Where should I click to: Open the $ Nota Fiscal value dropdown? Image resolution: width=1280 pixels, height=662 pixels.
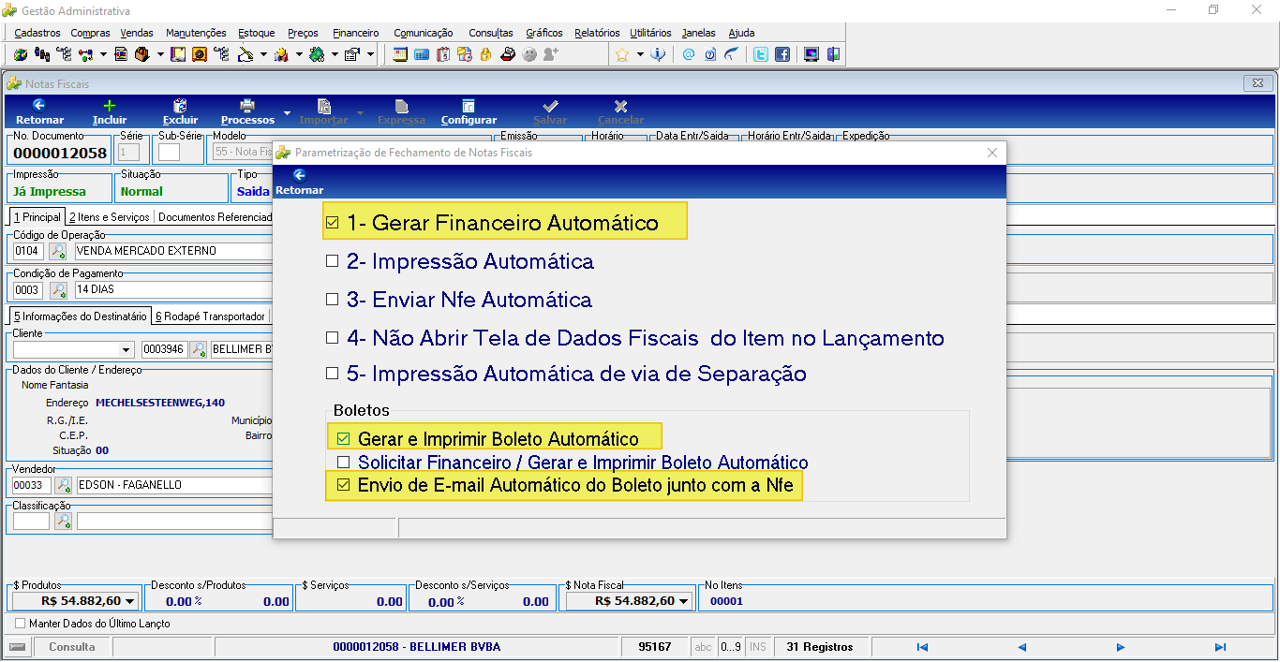pos(684,601)
